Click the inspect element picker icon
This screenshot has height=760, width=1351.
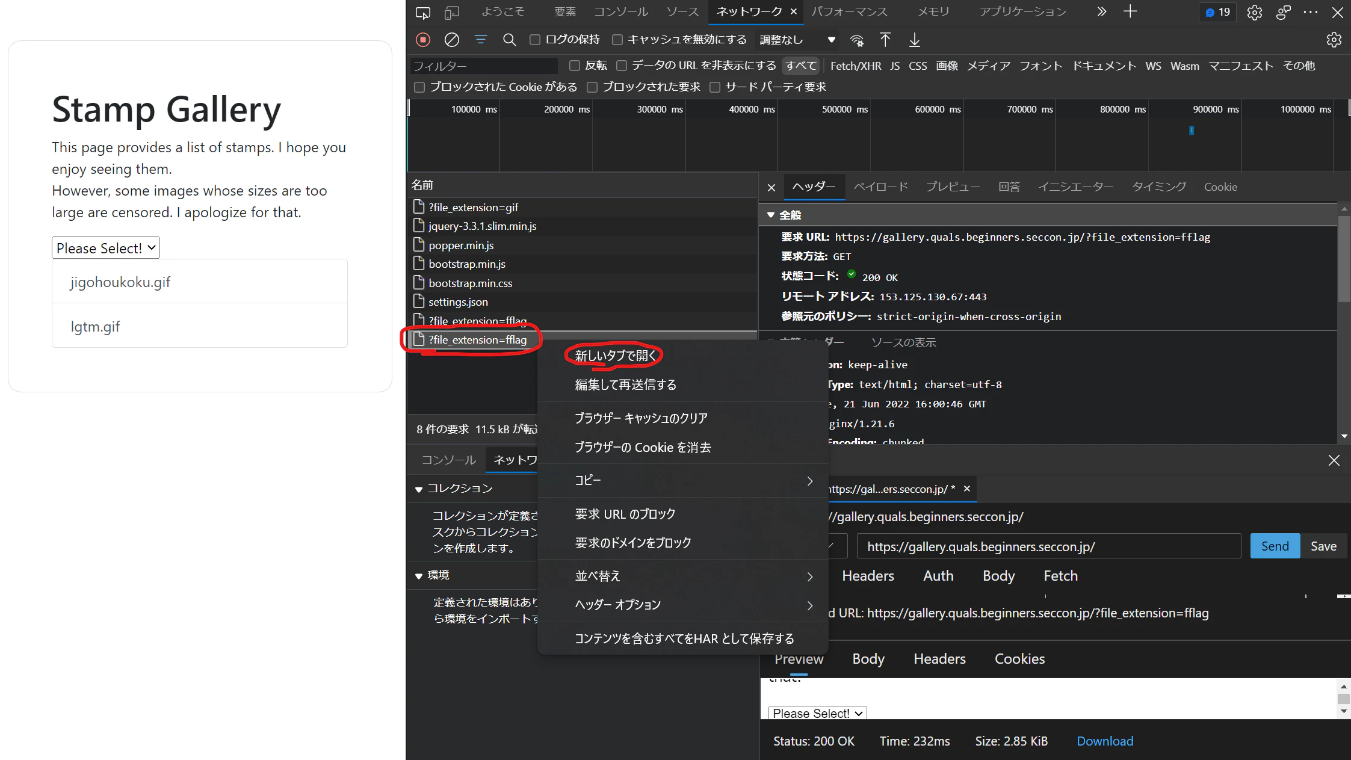pyautogui.click(x=423, y=12)
